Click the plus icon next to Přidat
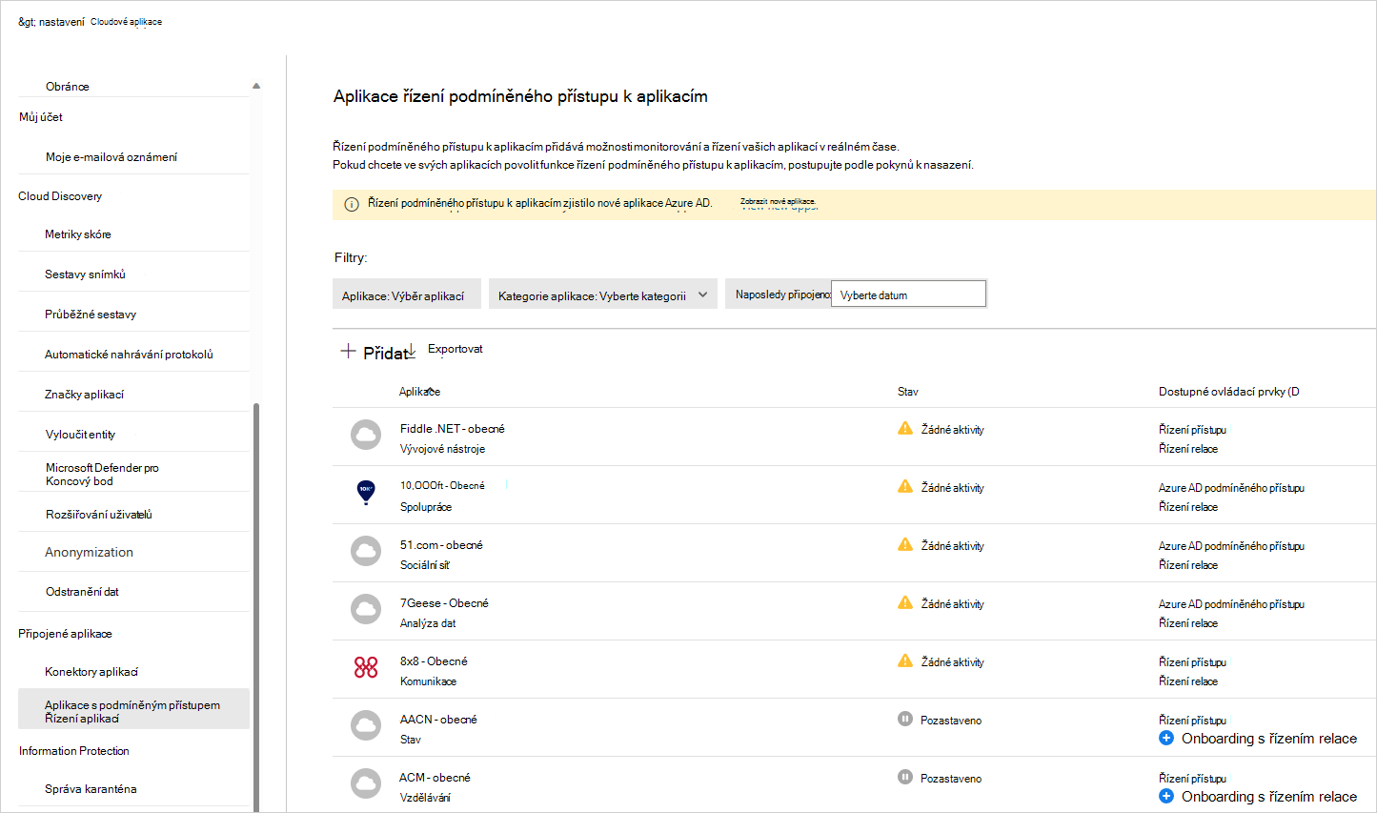 [348, 351]
